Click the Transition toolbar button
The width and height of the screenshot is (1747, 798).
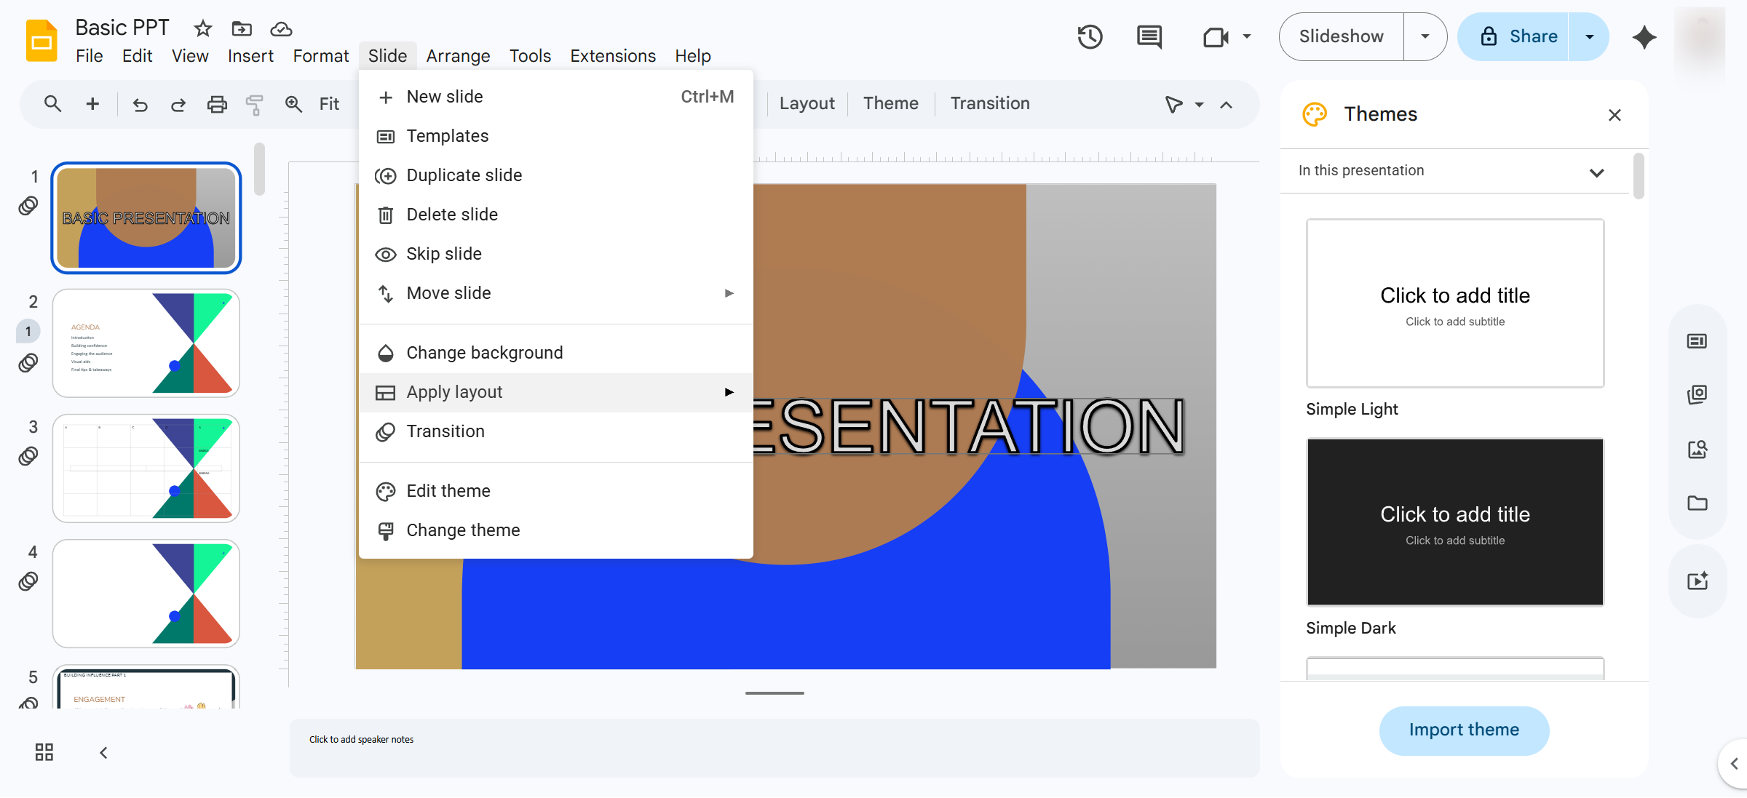pyautogui.click(x=990, y=104)
